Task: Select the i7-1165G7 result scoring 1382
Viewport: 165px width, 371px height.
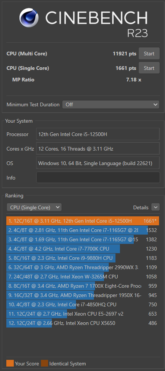Action: (x=83, y=239)
